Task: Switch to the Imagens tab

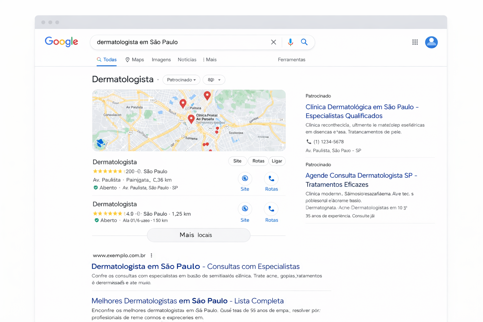Action: (161, 59)
